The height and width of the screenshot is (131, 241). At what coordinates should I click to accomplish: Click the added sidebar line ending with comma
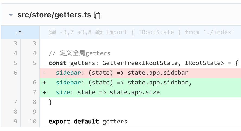(x=140, y=83)
